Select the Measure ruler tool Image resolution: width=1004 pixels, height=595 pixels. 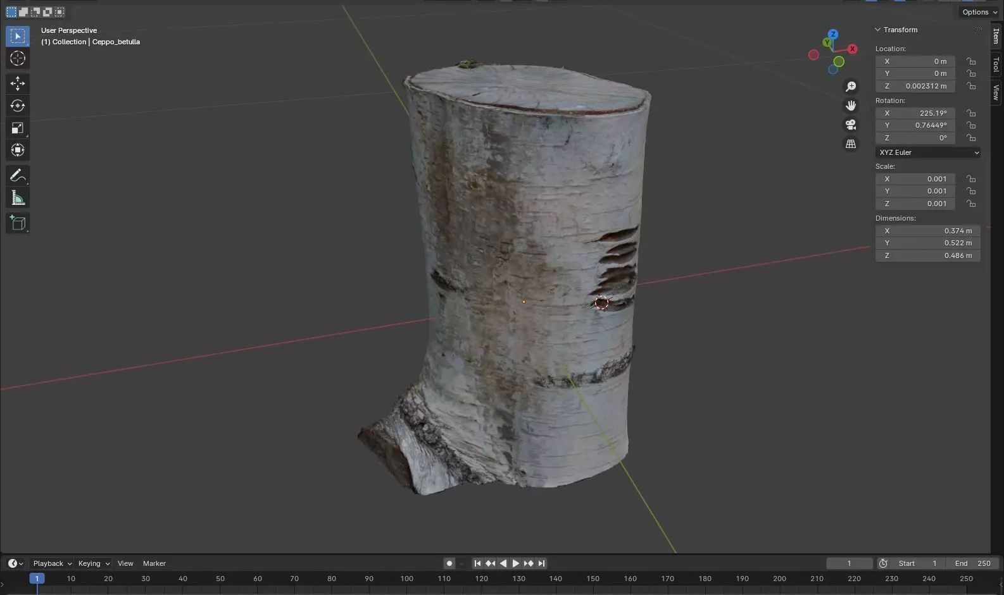click(x=18, y=198)
